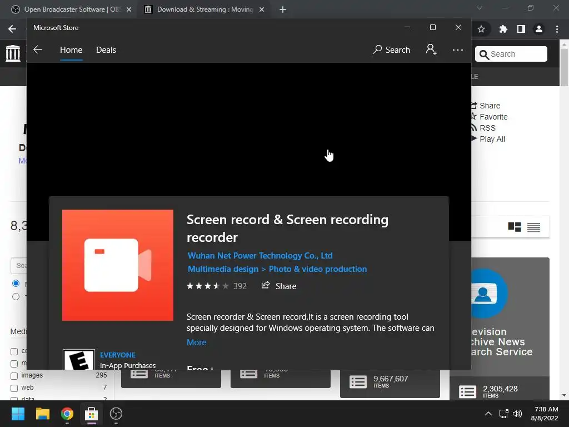Click the Internet Archive logo
569x427 pixels.
[x=13, y=53]
